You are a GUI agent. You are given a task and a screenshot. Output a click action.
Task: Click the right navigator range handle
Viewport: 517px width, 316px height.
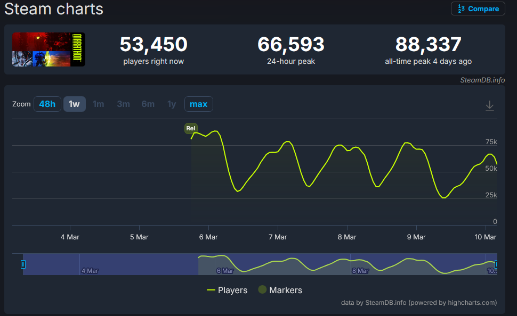coord(496,264)
